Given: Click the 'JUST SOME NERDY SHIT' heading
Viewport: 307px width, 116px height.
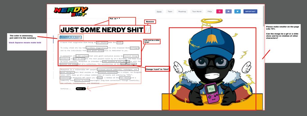Looking at the screenshot, I should (102, 30).
